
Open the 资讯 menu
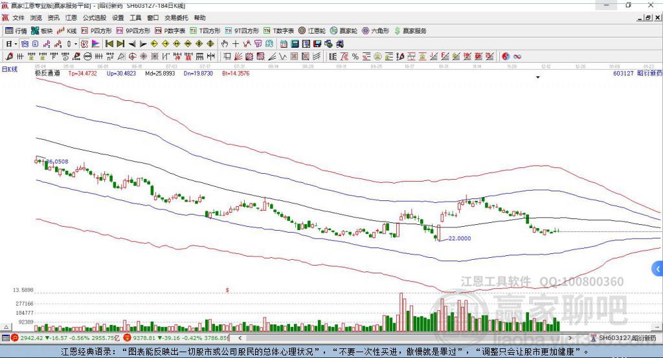(53, 17)
